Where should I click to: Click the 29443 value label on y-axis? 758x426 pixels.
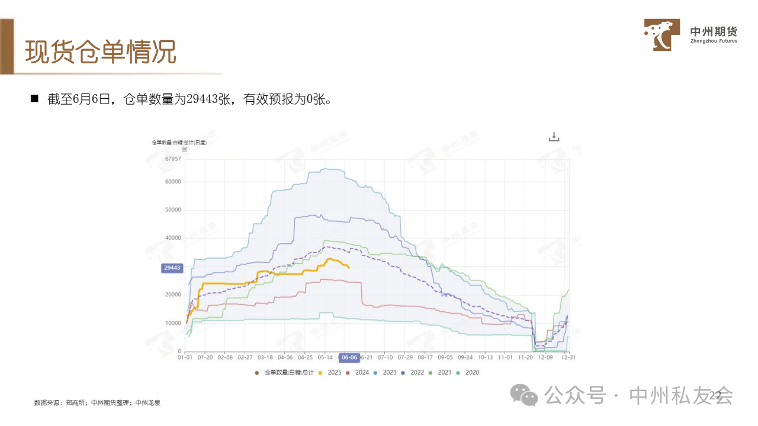coord(172,268)
